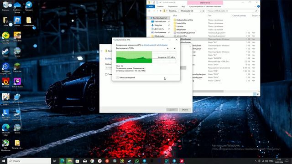Open the FurMark desktop icon
Screen dimensions: 292x164
point(6,83)
